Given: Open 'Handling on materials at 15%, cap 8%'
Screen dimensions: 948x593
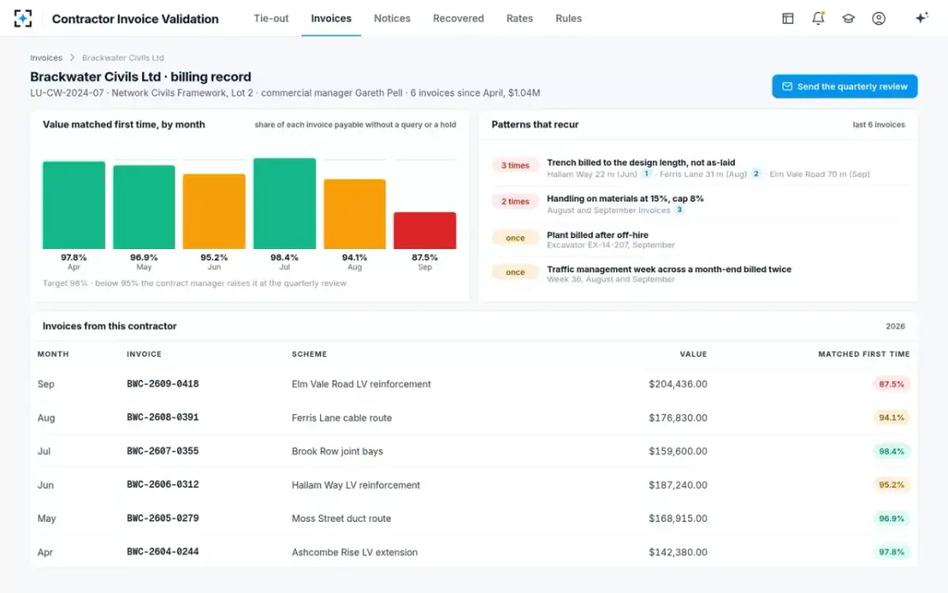Looking at the screenshot, I should tap(625, 198).
